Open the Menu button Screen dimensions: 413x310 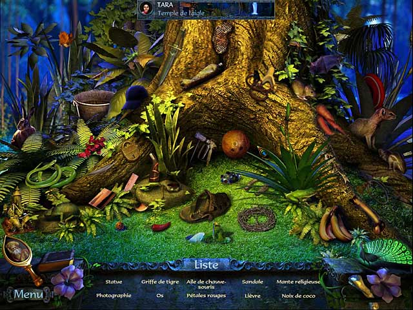point(28,294)
